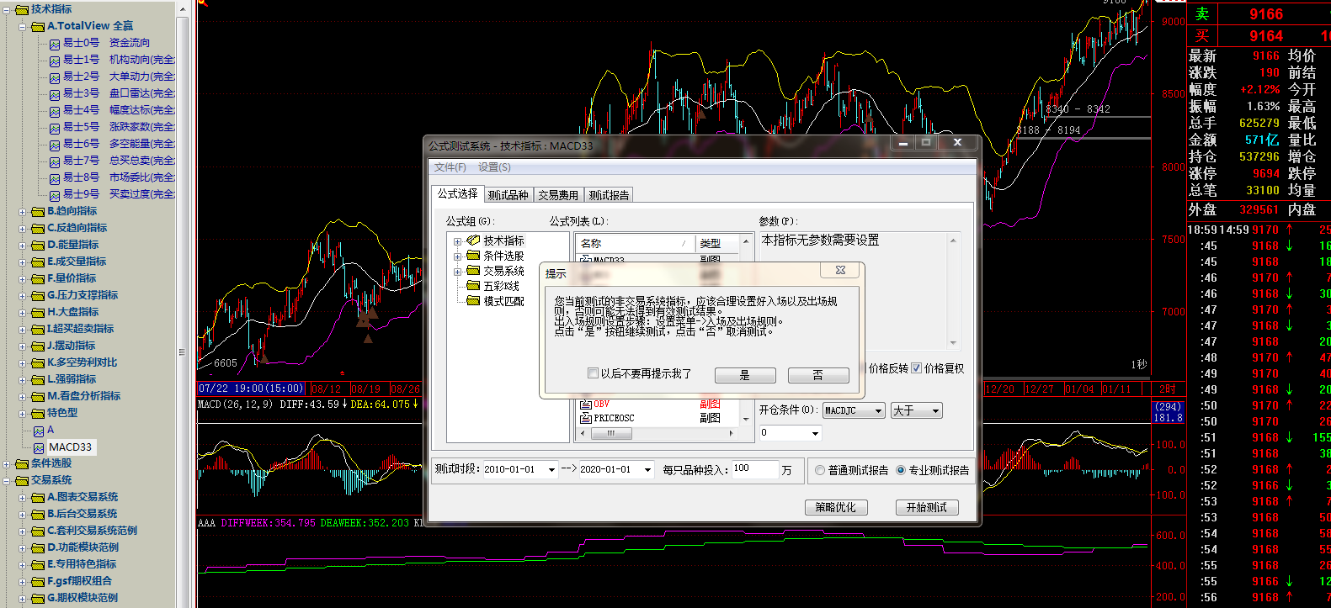Select 专业测试报告 radio option
Screen dimensions: 1331x608
pyautogui.click(x=901, y=471)
